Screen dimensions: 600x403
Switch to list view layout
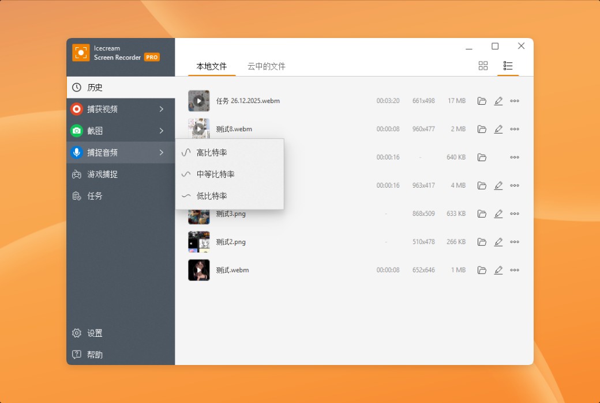coord(508,66)
